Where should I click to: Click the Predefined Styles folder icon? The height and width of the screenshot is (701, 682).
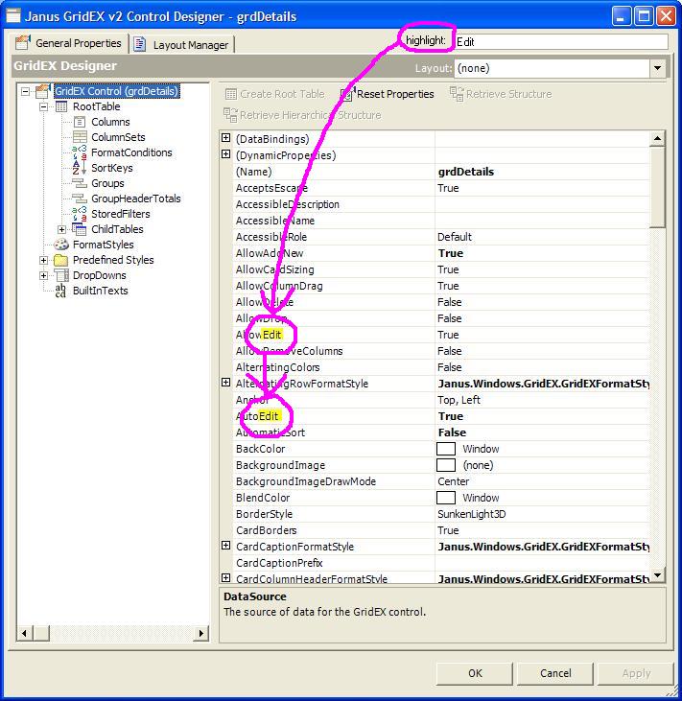tap(60, 260)
